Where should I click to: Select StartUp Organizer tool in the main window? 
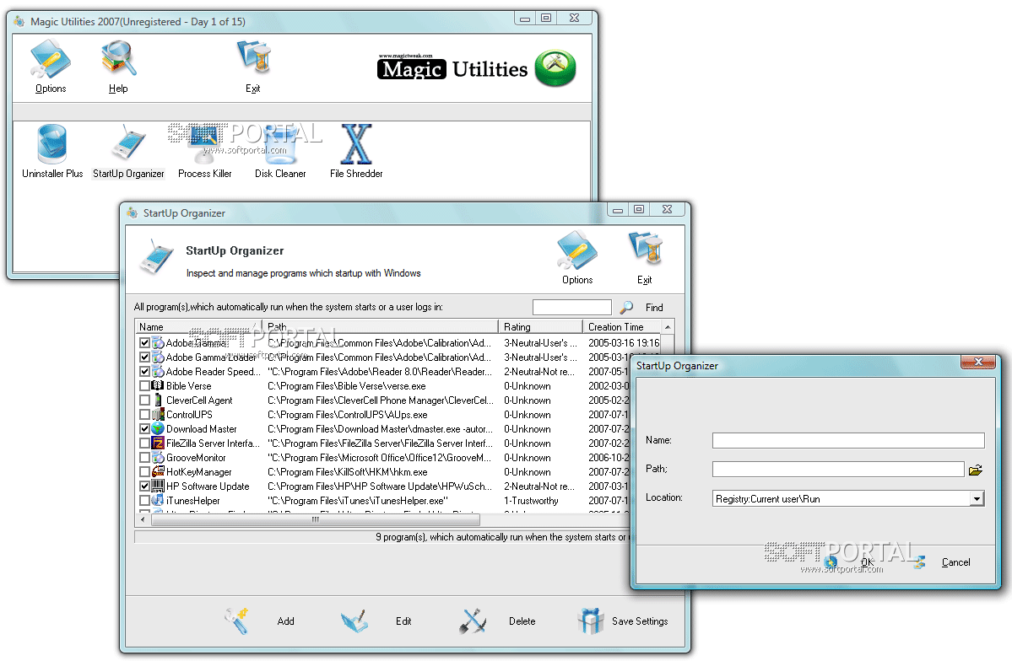[128, 153]
